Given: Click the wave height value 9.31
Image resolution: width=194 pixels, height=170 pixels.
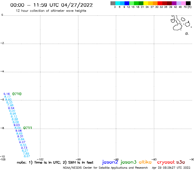Looking at the screenshot, I should 20,136.
